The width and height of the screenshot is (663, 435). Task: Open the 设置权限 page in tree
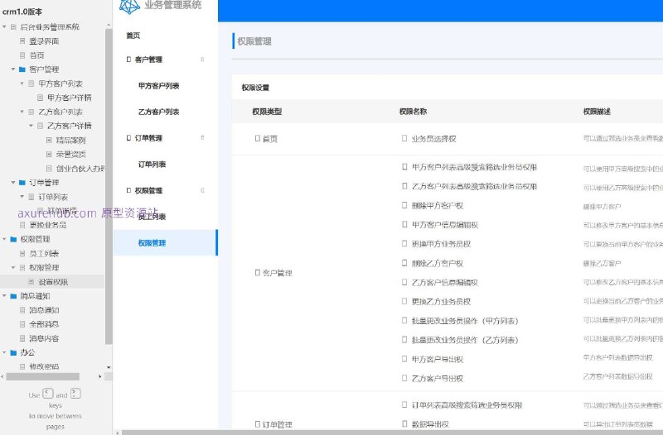[x=53, y=281]
